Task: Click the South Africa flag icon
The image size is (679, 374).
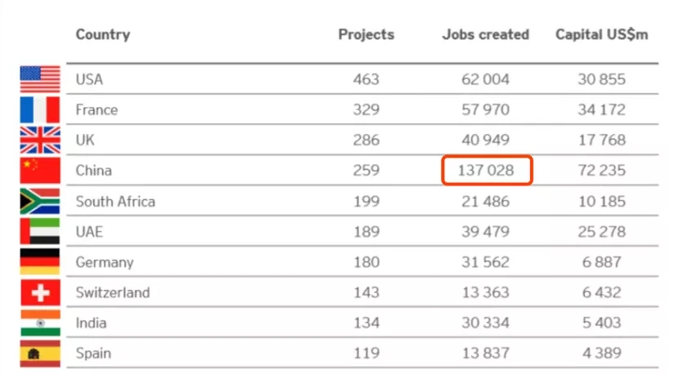Action: (x=40, y=201)
